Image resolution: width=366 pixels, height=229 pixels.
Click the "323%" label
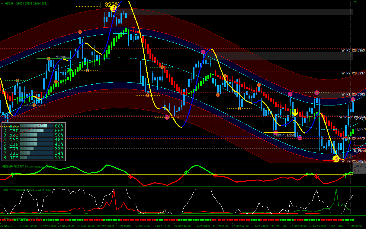pyautogui.click(x=112, y=5)
